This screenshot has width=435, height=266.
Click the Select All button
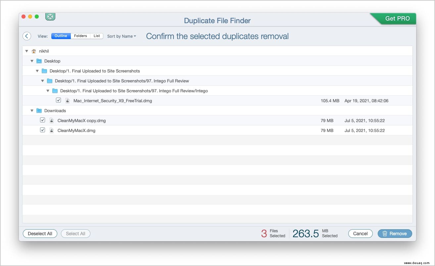tap(75, 234)
